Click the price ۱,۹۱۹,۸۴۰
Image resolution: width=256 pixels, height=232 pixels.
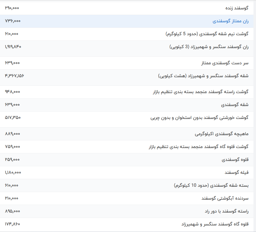click(x=13, y=47)
